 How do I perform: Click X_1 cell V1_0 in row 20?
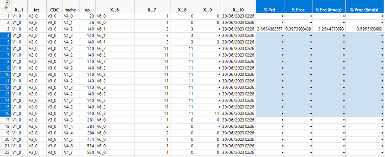[x=19, y=139]
